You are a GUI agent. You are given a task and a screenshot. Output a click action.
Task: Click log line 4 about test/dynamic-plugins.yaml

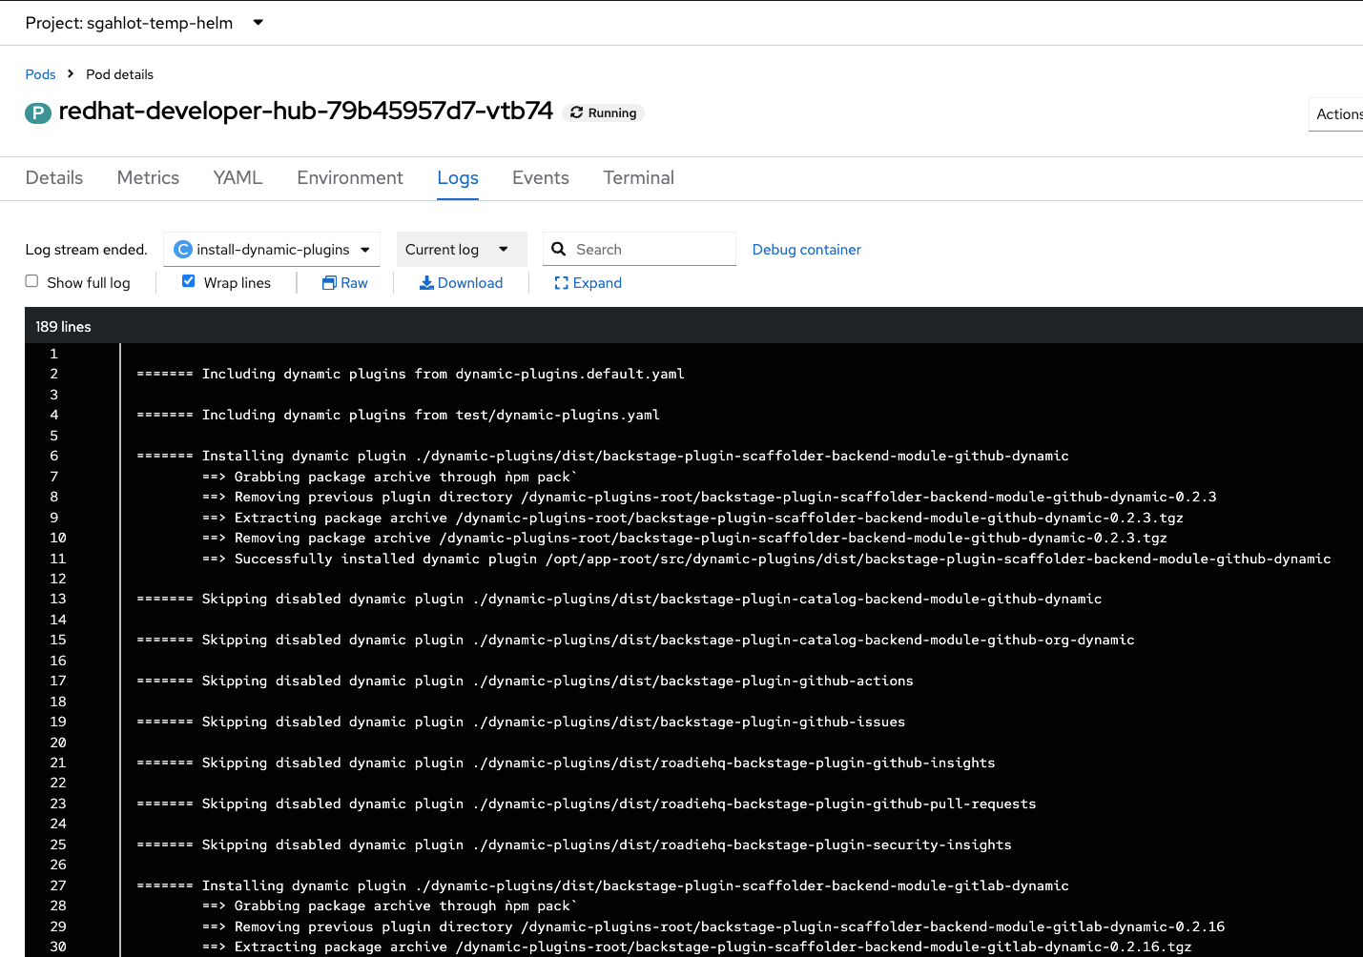click(399, 416)
